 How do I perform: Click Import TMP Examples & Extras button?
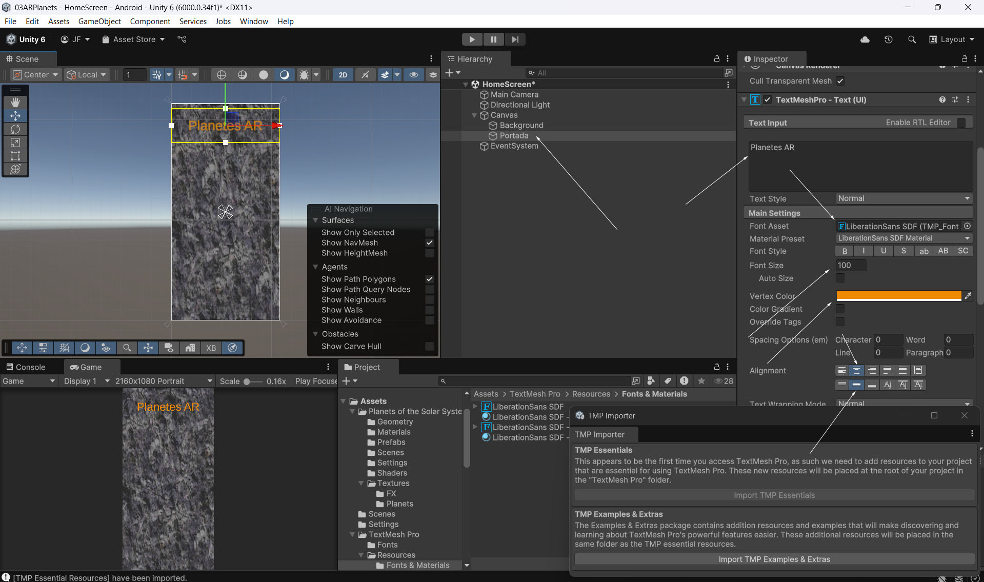[774, 559]
